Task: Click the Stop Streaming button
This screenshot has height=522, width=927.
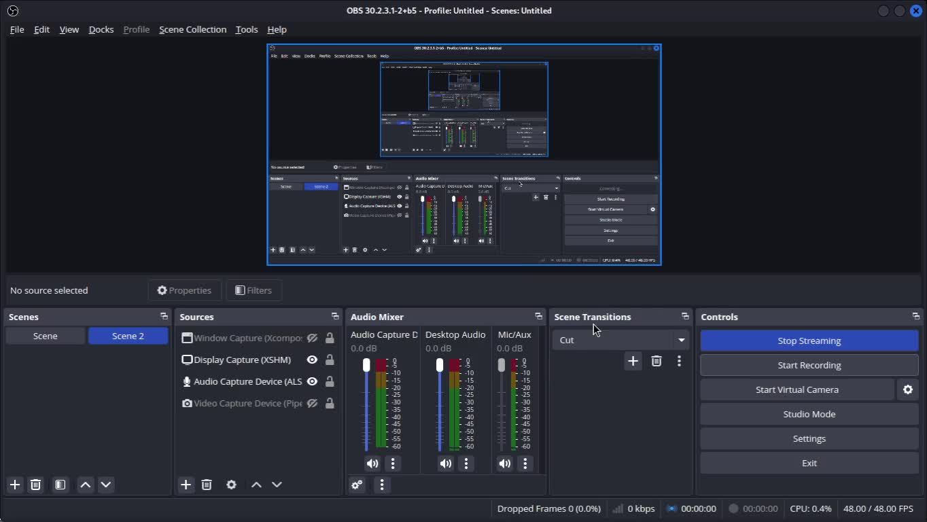Action: click(809, 341)
